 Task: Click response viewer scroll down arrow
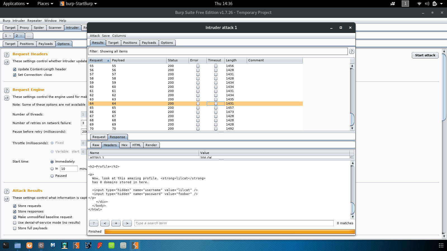(353, 217)
